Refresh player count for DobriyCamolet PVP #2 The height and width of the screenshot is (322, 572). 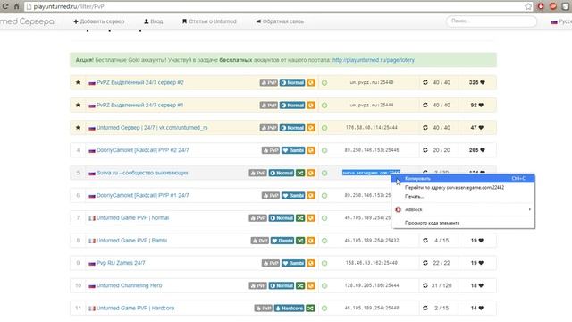pos(425,150)
